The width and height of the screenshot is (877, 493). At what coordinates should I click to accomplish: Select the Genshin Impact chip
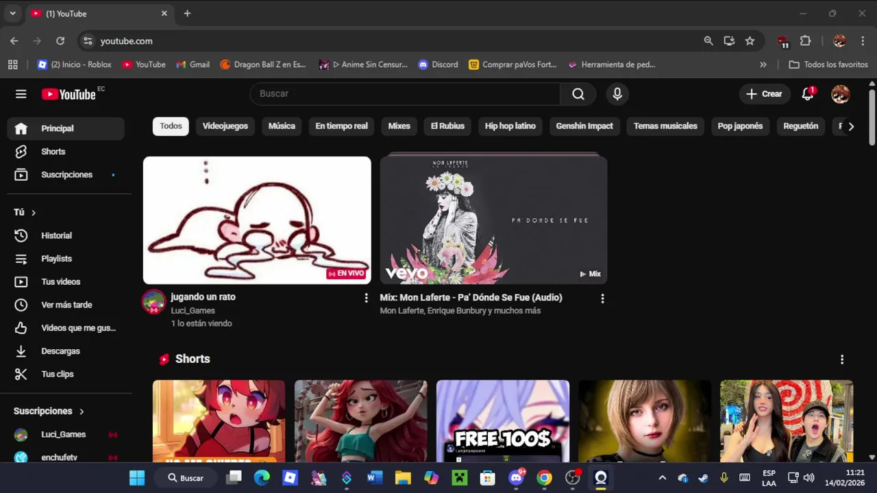click(584, 126)
